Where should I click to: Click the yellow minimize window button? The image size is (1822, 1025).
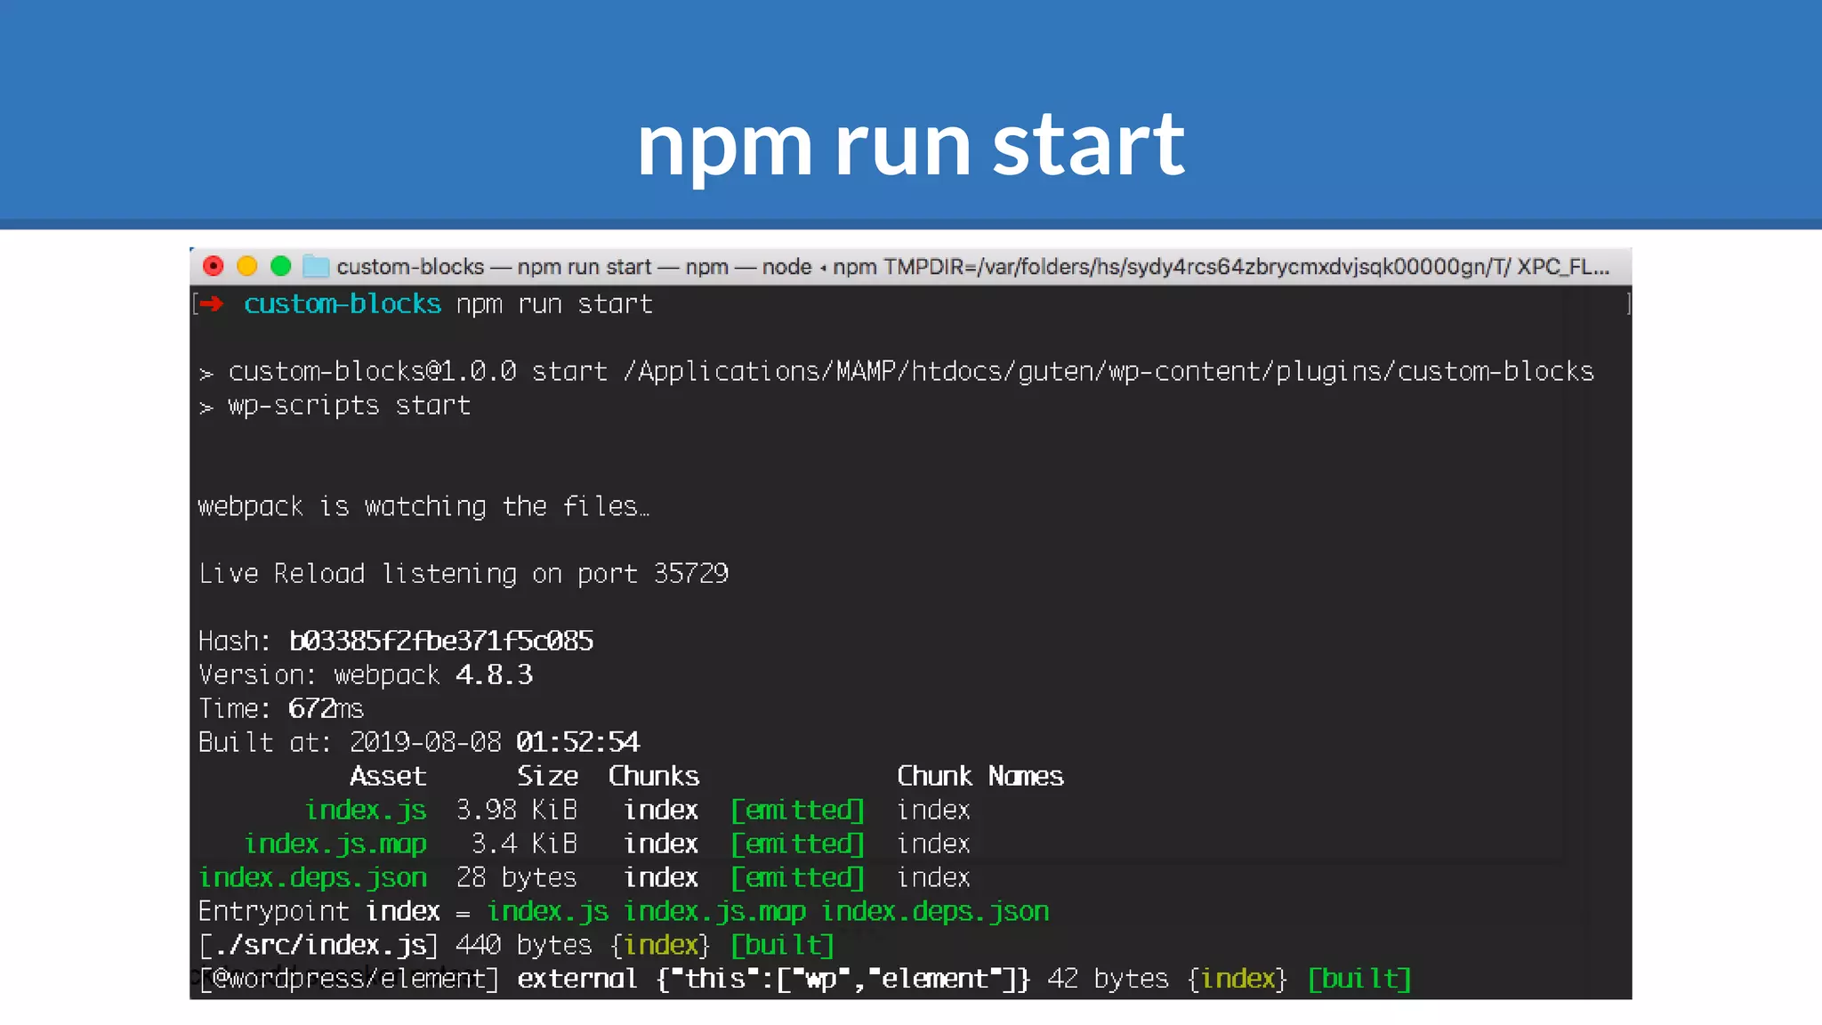247,266
